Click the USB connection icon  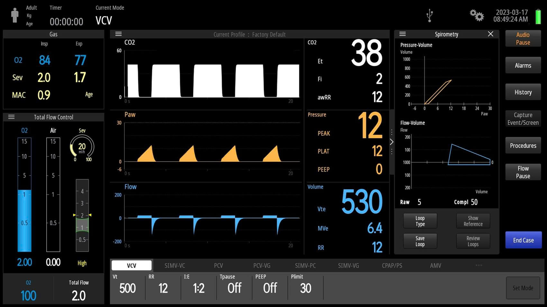429,15
